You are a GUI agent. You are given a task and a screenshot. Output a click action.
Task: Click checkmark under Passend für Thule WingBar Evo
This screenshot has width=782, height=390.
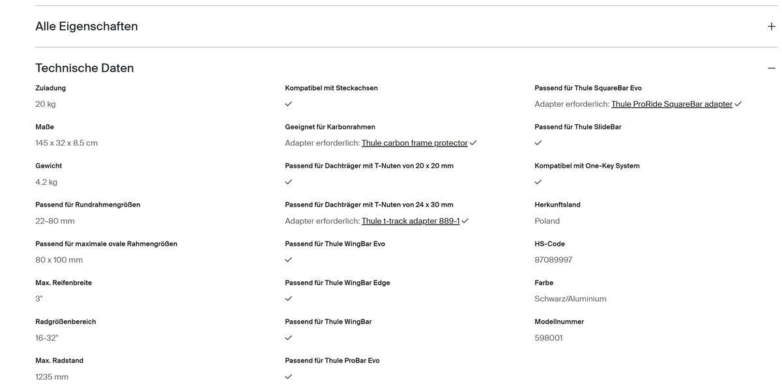click(289, 260)
